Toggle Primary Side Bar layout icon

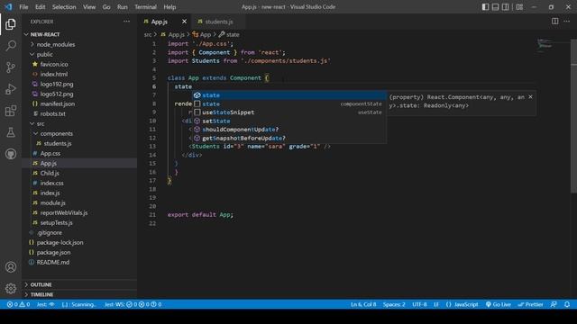click(x=485, y=7)
